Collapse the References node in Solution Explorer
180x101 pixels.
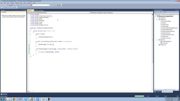[x=157, y=20]
